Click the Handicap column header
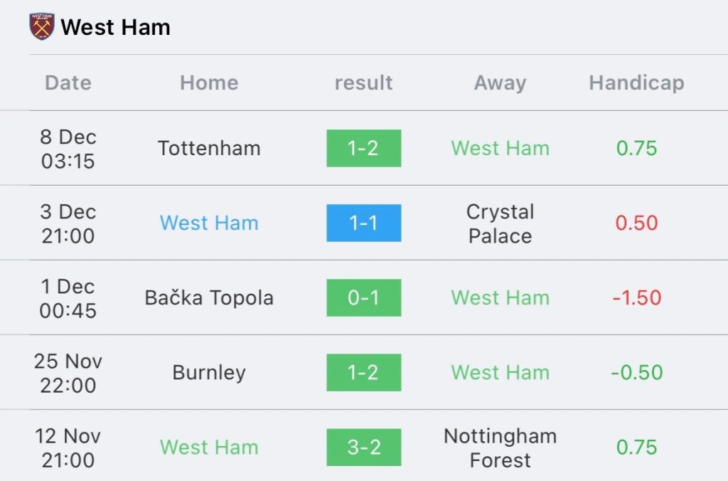 [636, 83]
